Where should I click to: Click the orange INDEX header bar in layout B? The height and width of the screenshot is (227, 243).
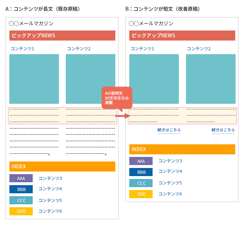(182, 149)
